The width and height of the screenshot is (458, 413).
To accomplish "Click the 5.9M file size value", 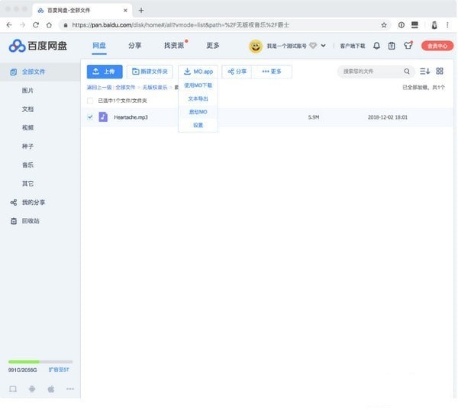I will [x=314, y=117].
